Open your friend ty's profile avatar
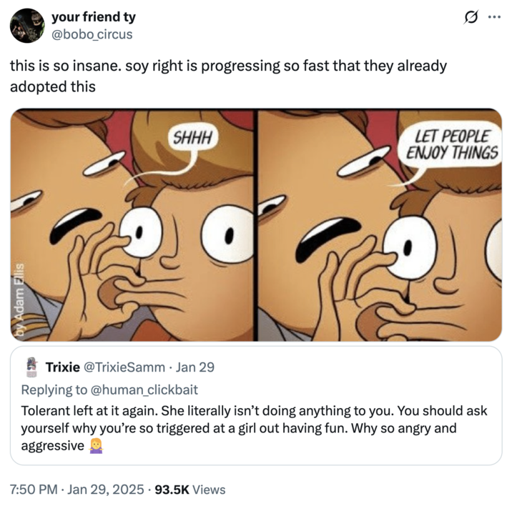 click(26, 26)
